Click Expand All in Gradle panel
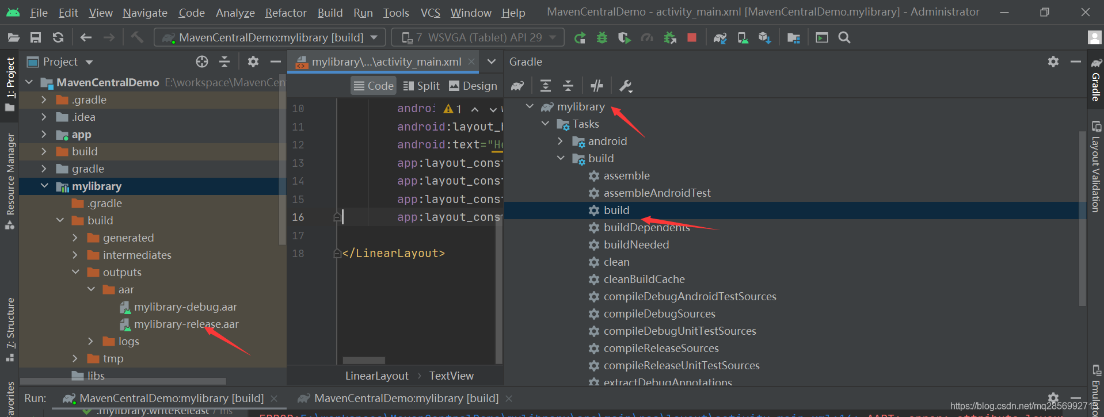1104x417 pixels. pos(546,86)
